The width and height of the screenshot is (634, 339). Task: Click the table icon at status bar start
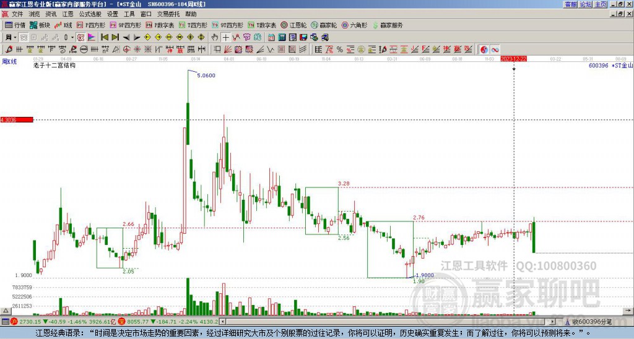[x=5, y=322]
